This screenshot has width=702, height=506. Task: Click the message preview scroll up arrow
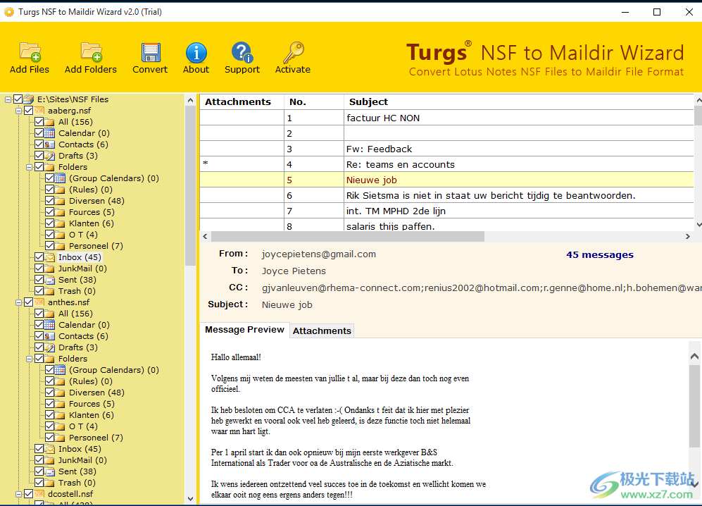[694, 357]
